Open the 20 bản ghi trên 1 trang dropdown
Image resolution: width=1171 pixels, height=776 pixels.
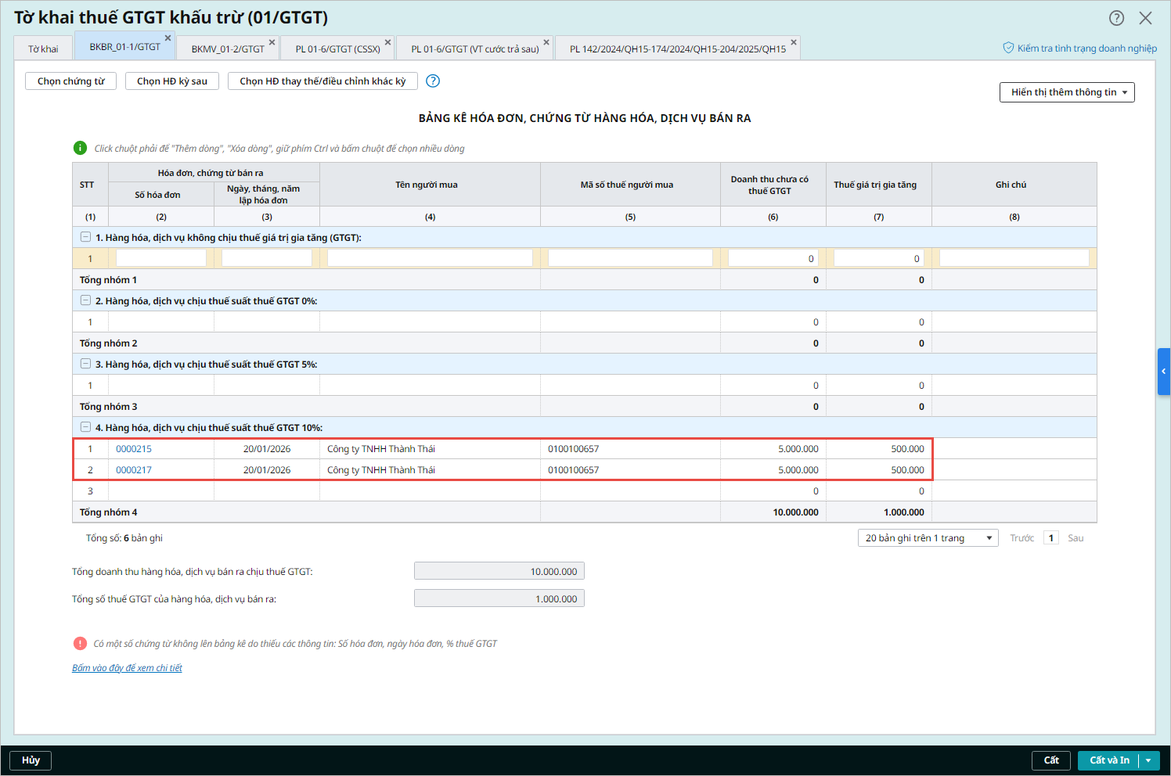tap(928, 538)
